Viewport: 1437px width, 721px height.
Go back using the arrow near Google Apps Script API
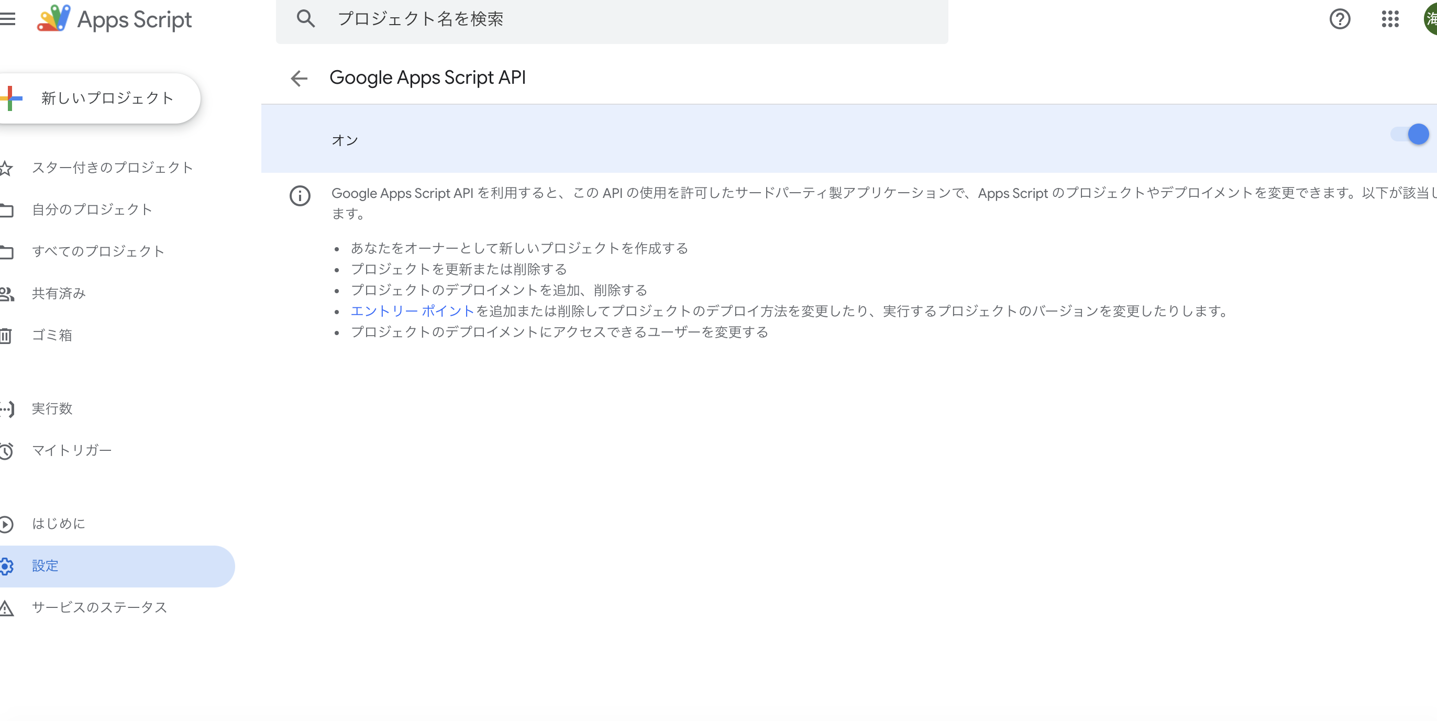point(300,78)
